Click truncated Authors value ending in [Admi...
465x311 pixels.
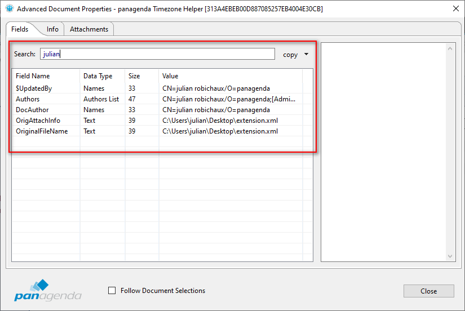click(229, 99)
